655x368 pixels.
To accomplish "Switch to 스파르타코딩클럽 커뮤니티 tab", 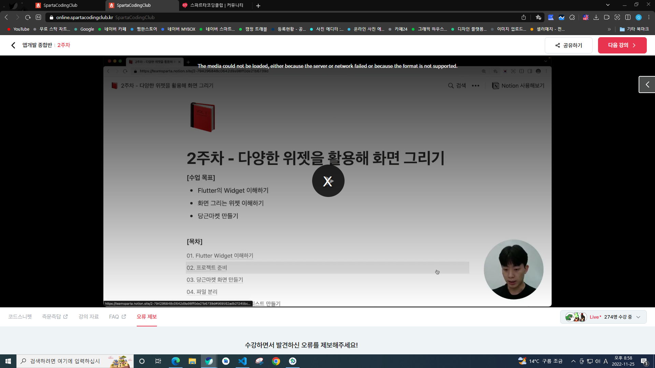I will 216,5.
